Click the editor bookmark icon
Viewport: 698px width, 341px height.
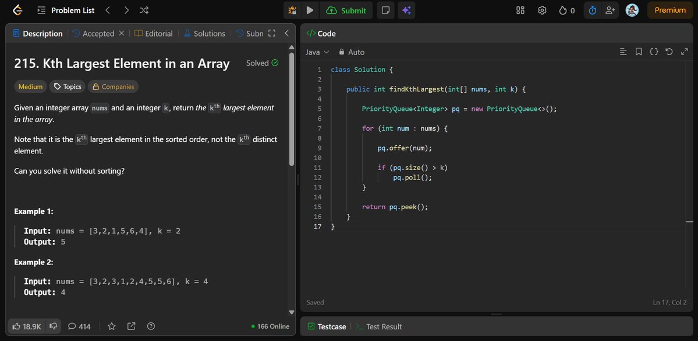(x=639, y=52)
